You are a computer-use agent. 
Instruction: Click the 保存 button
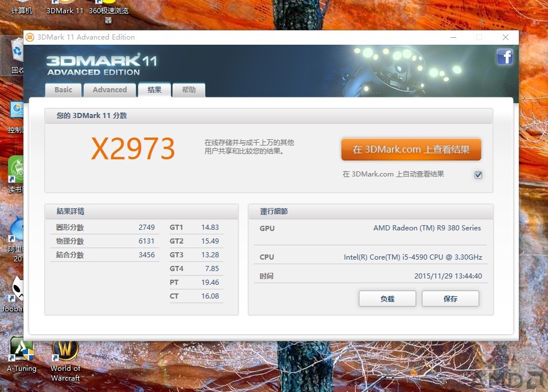[450, 299]
